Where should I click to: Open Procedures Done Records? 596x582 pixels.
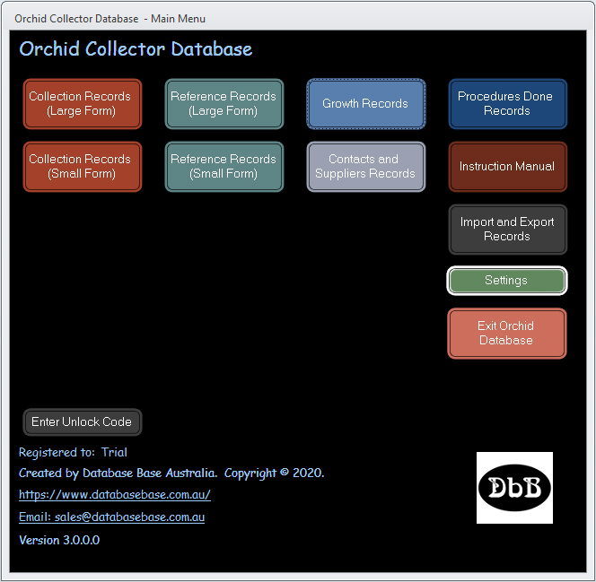pyautogui.click(x=508, y=104)
